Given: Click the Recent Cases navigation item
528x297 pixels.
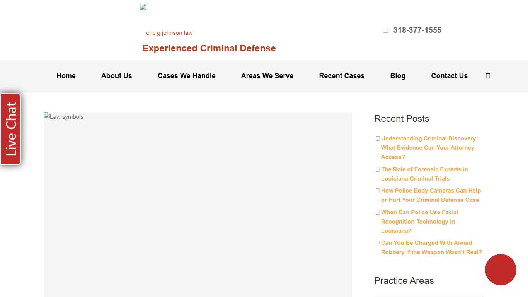Looking at the screenshot, I should point(342,76).
